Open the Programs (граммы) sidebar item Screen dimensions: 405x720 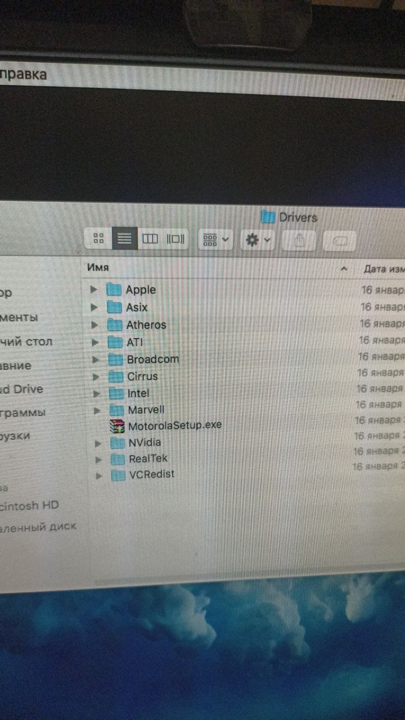coord(24,412)
